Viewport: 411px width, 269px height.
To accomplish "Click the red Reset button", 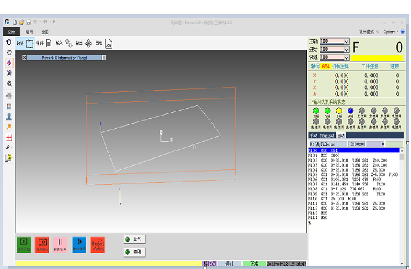I will point(98,245).
